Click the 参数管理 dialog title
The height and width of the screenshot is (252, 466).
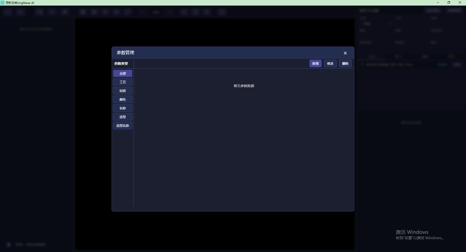click(x=125, y=53)
